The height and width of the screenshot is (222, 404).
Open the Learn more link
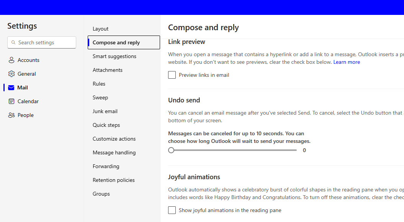(347, 62)
